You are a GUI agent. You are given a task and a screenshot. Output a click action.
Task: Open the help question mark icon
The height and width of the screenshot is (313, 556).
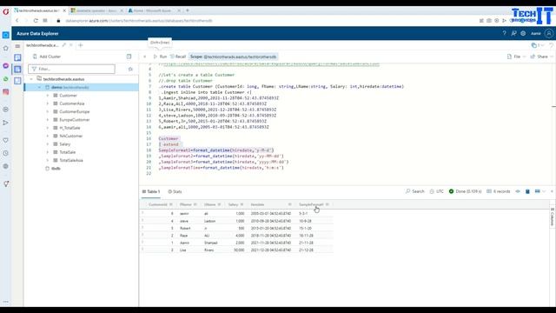pos(504,33)
